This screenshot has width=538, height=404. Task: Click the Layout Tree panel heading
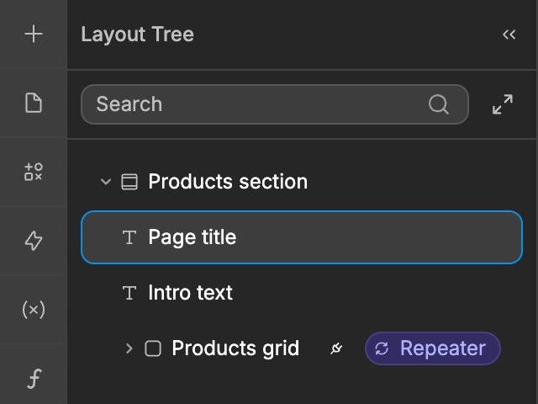coord(138,35)
